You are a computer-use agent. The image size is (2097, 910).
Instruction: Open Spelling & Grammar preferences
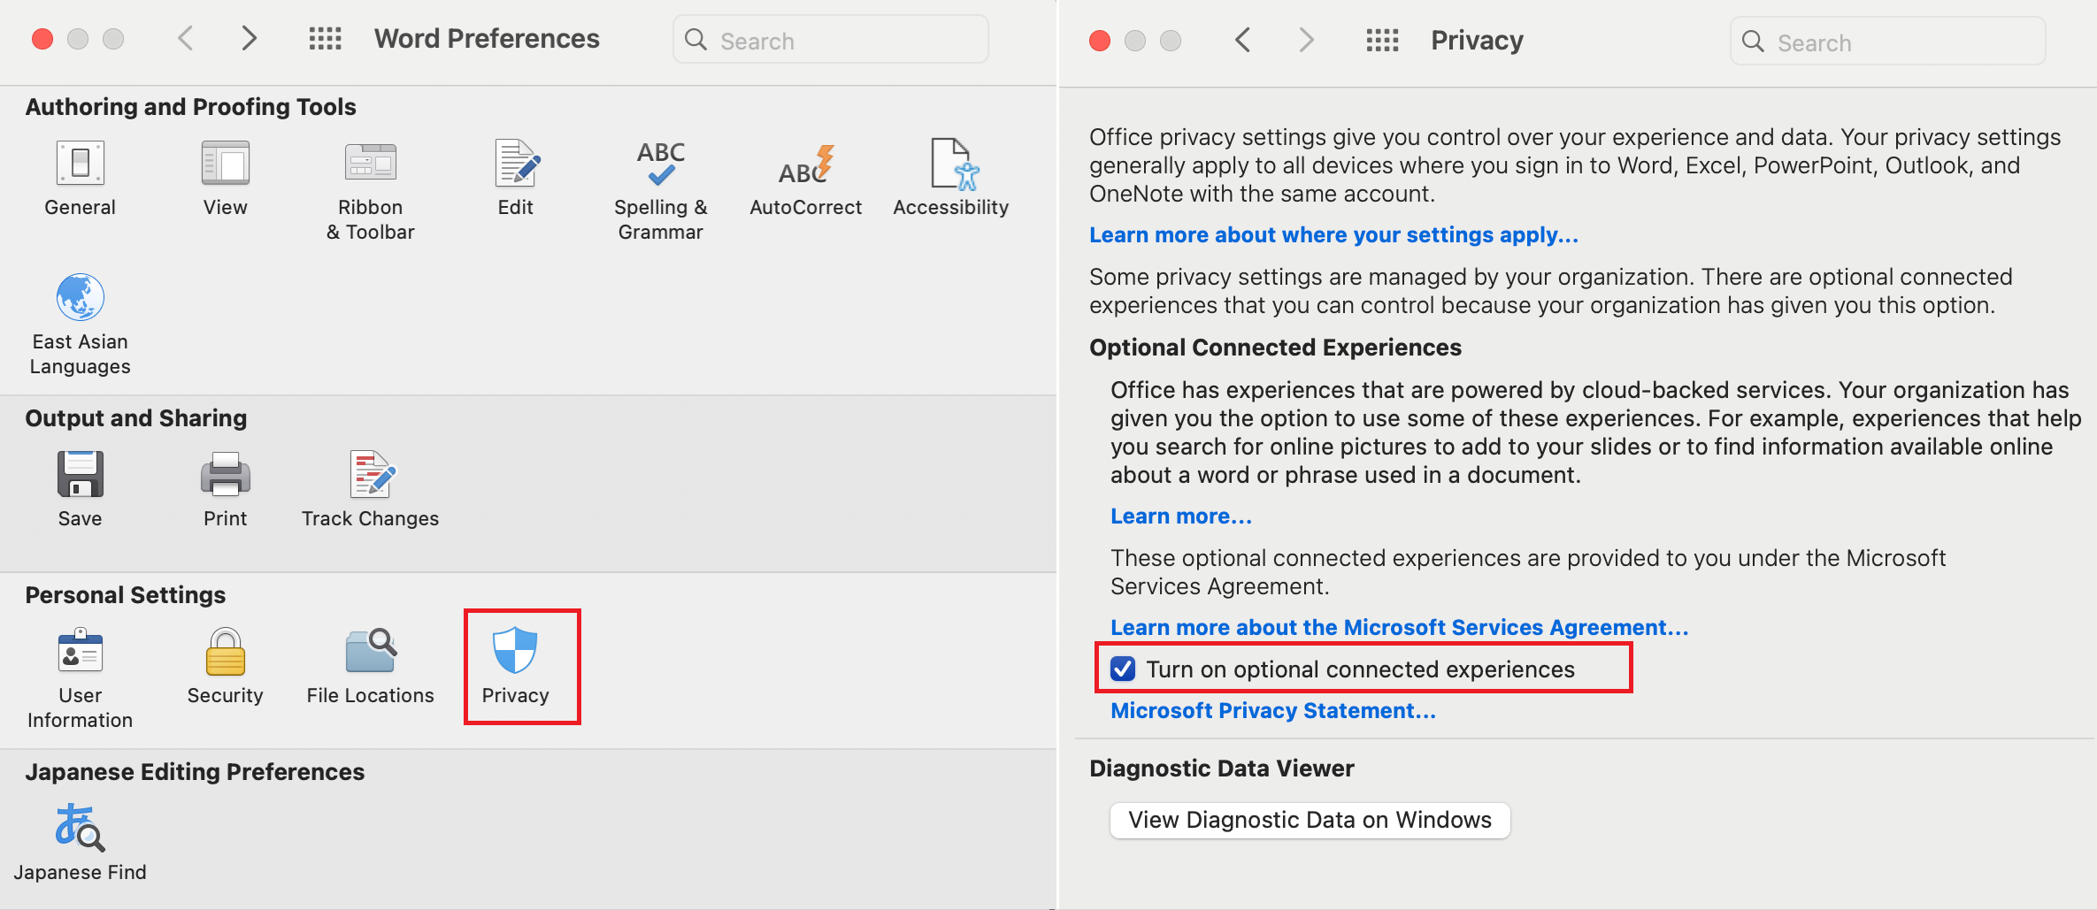point(661,191)
